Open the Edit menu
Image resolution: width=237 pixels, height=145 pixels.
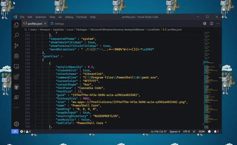[x=30, y=17]
